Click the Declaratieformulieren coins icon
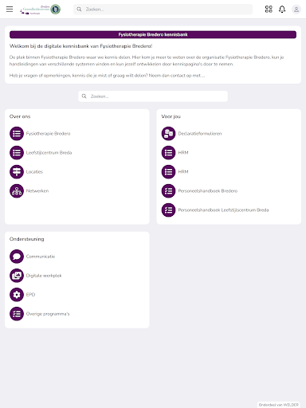The width and height of the screenshot is (306, 408). pyautogui.click(x=168, y=133)
